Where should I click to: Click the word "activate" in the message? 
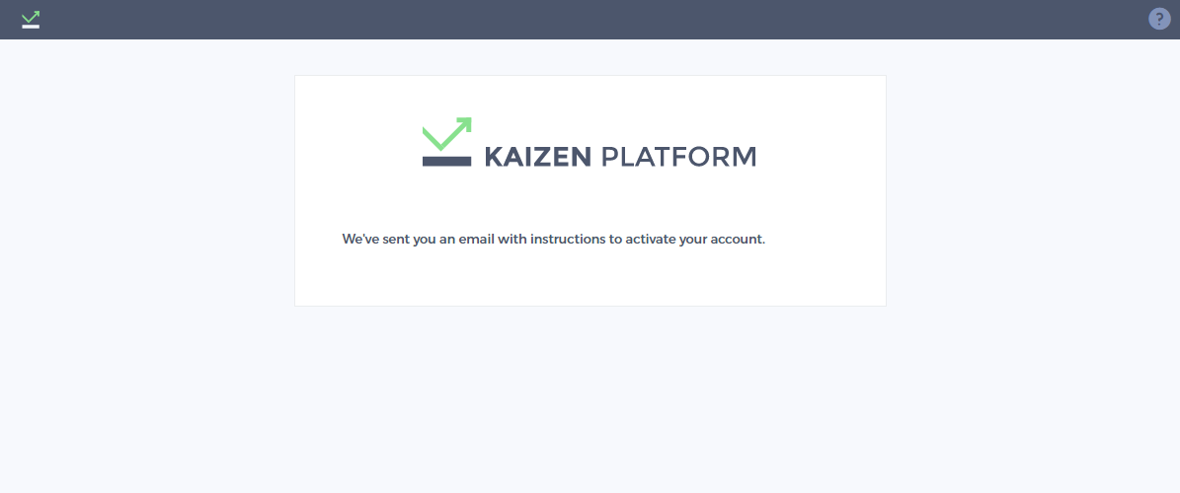[650, 240]
